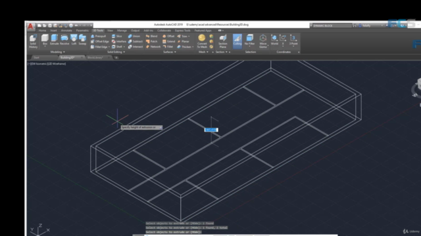Image resolution: width=421 pixels, height=236 pixels.
Task: Choose the surface Trim tool
Action: (183, 36)
